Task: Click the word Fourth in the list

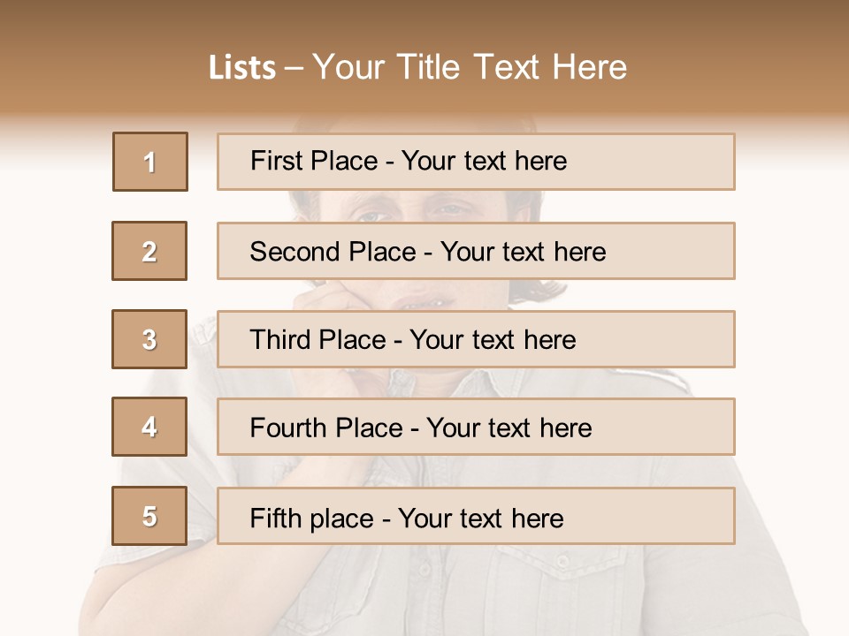Action: tap(290, 428)
